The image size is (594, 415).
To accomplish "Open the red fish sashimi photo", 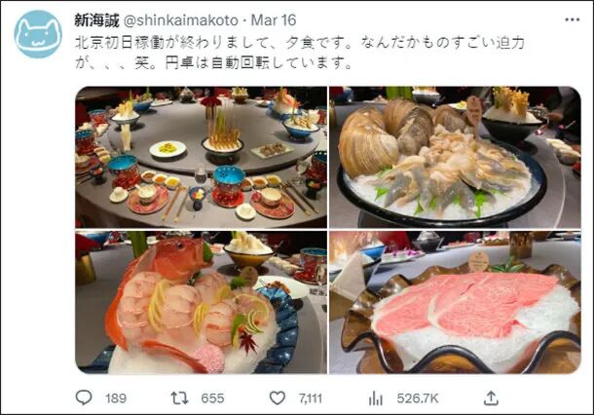I will pyautogui.click(x=202, y=302).
